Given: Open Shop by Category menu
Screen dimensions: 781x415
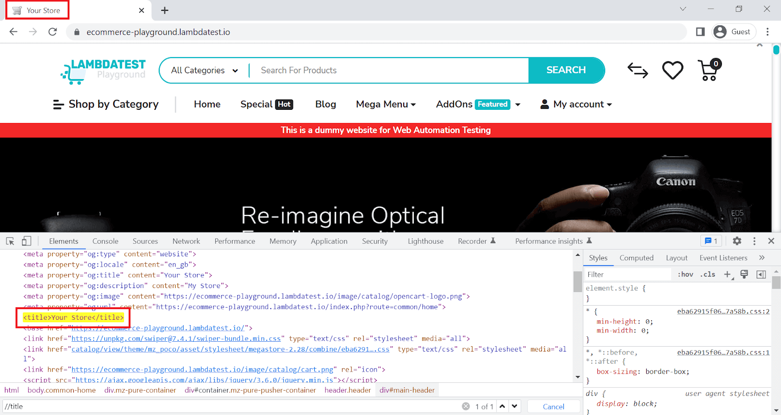Looking at the screenshot, I should tap(106, 104).
